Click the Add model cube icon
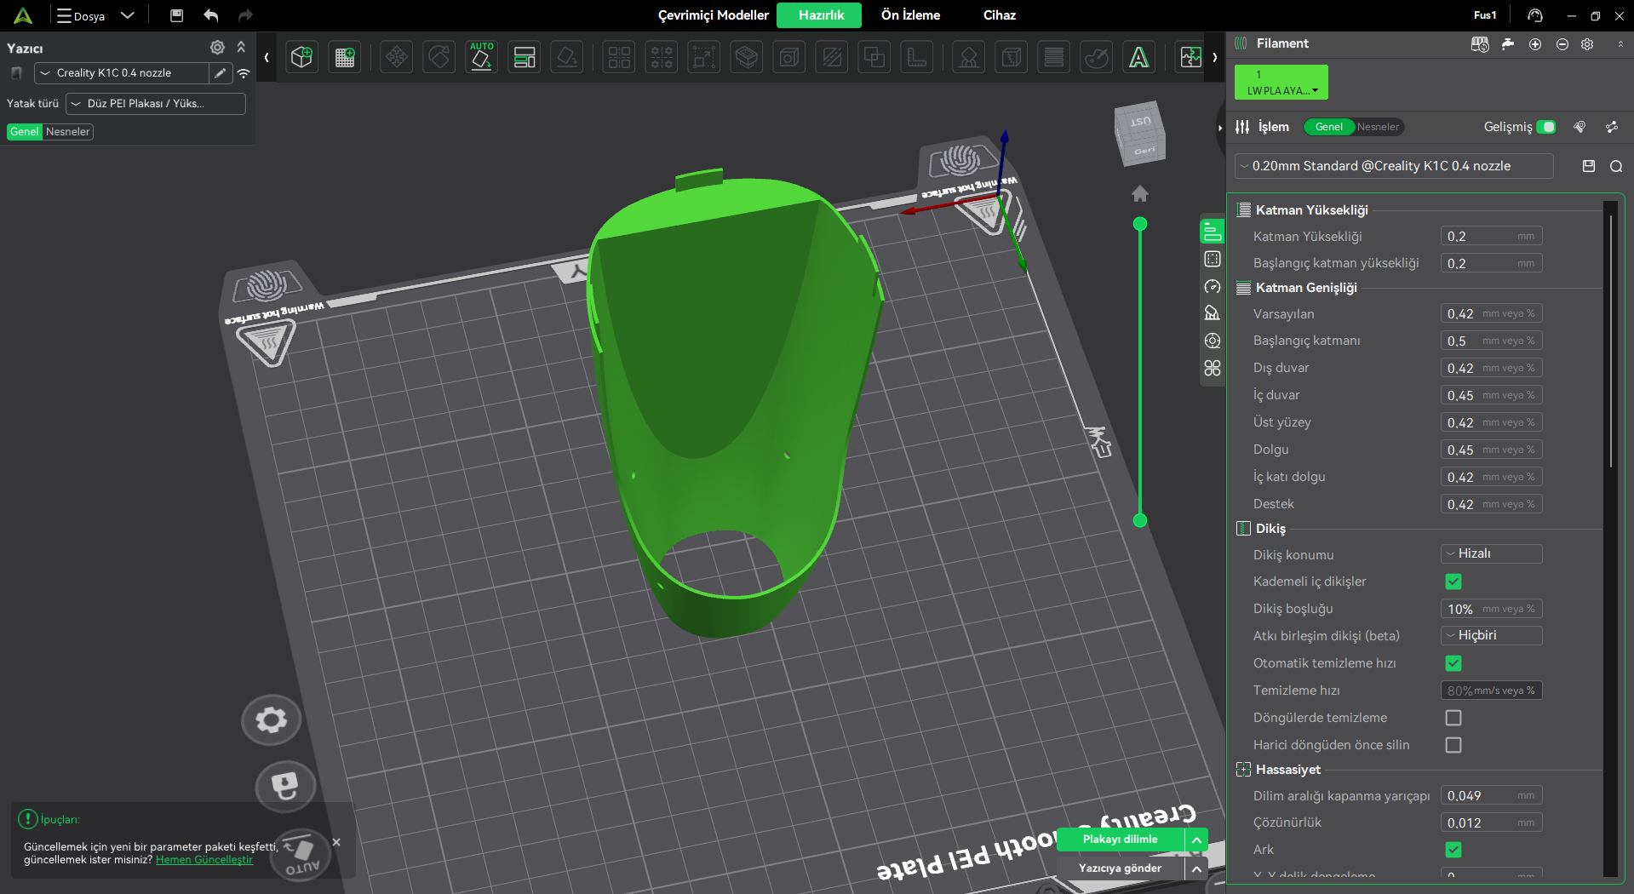The image size is (1634, 894). pos(301,58)
